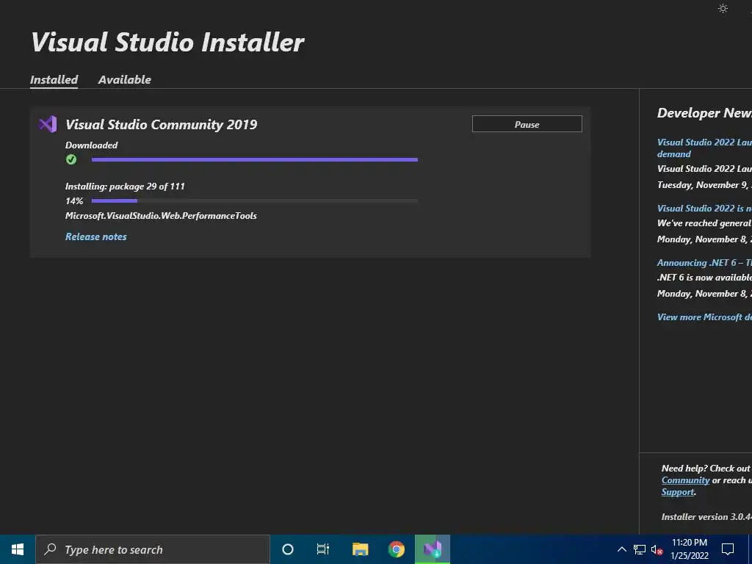Click the Microsoft.VisualStudio.Web.PerformanceTools package name

161,216
